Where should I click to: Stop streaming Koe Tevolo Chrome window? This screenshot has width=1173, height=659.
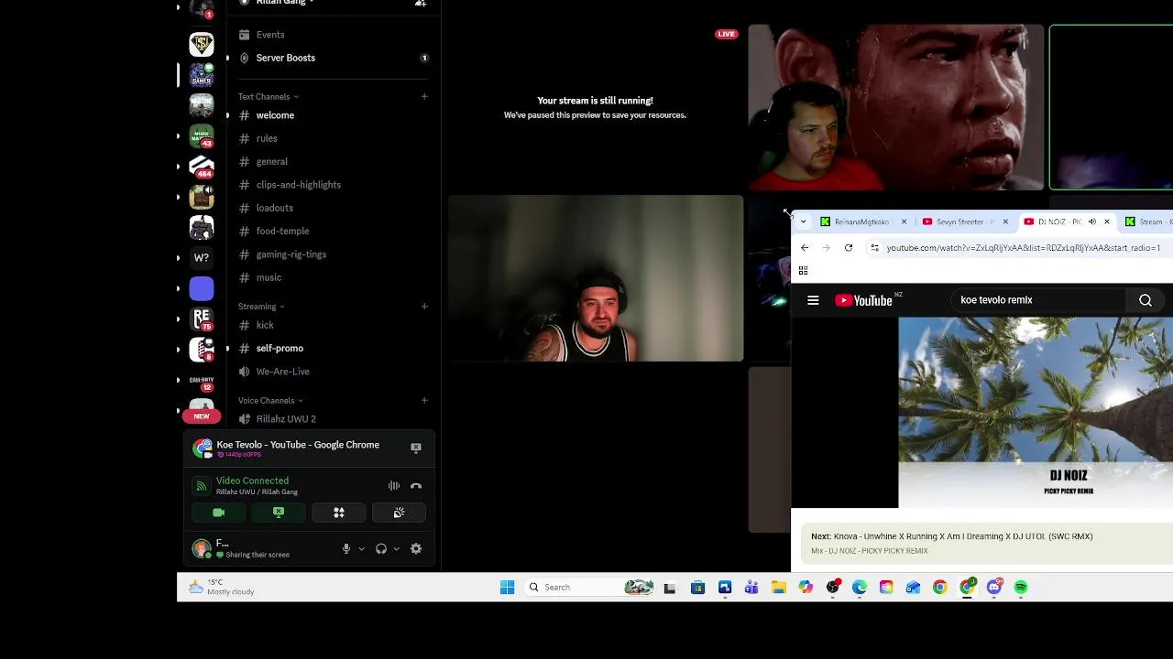pyautogui.click(x=416, y=448)
